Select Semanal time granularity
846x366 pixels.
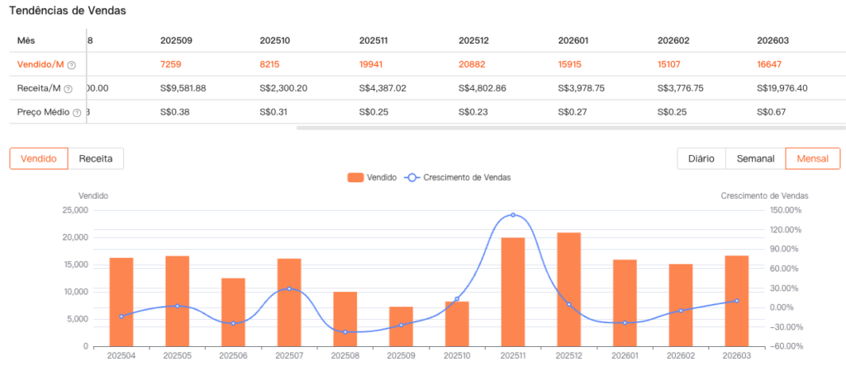[755, 158]
